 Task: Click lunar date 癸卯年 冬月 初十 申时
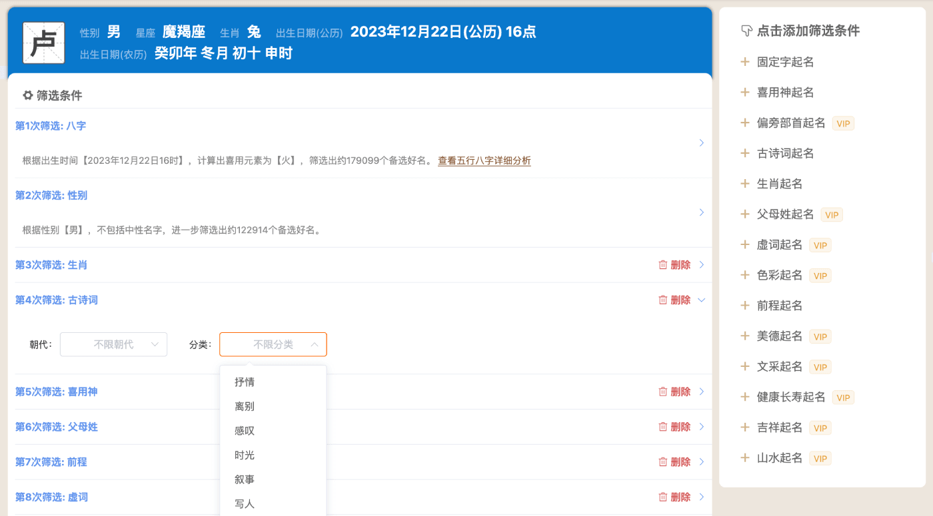pos(223,53)
